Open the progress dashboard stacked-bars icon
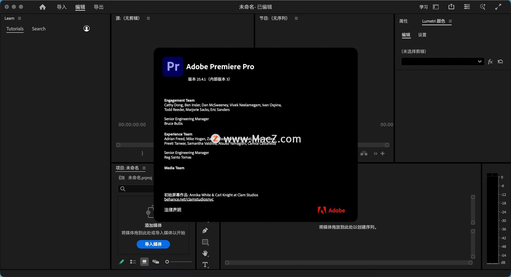 pyautogui.click(x=467, y=7)
